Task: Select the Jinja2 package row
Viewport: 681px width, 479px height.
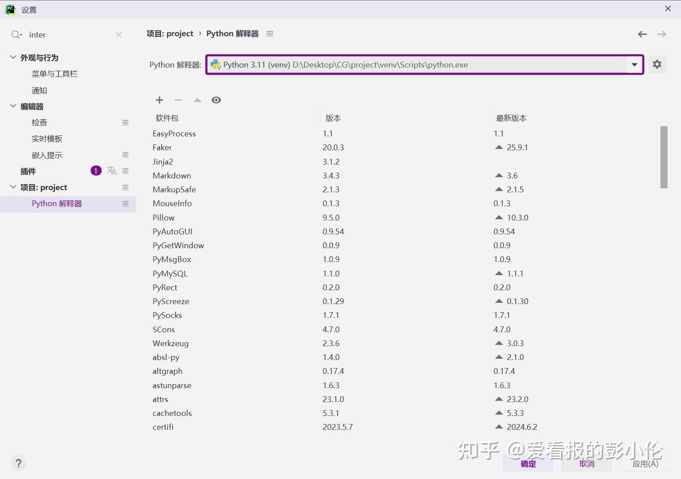Action: click(x=404, y=161)
